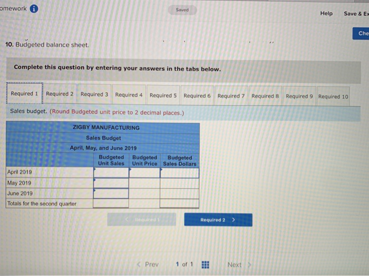Click the ZIGBY MANUFACTURING table title
Screen dimensions: 369x276
point(106,127)
